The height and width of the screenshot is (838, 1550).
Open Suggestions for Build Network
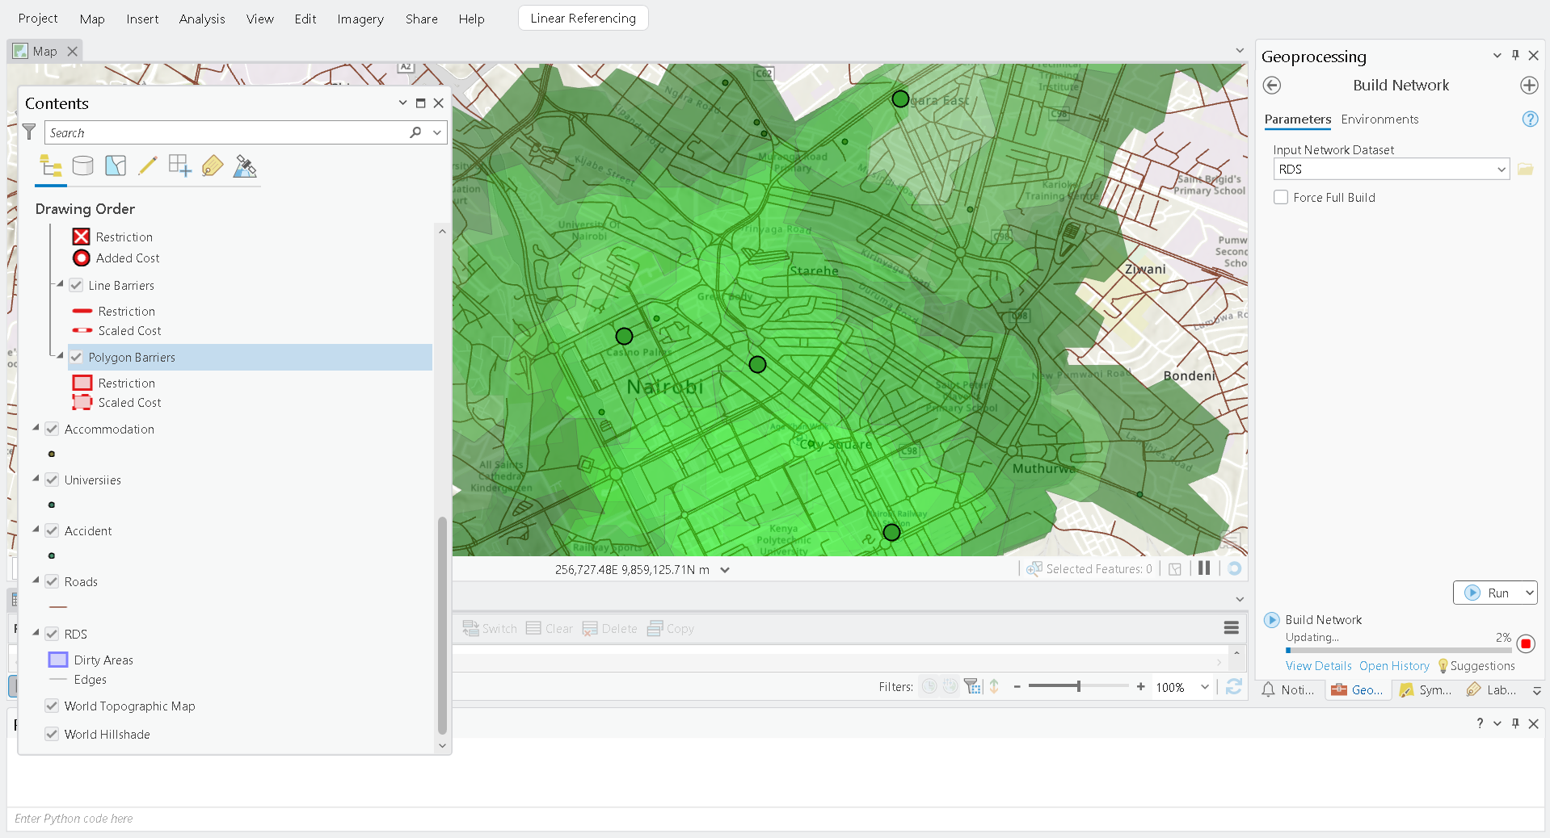click(x=1476, y=666)
